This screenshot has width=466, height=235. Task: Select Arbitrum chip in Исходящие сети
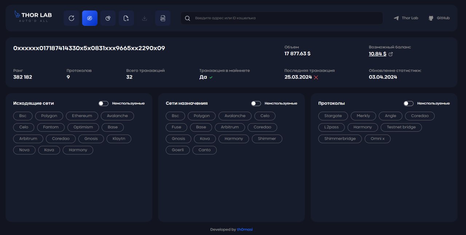tap(28, 139)
